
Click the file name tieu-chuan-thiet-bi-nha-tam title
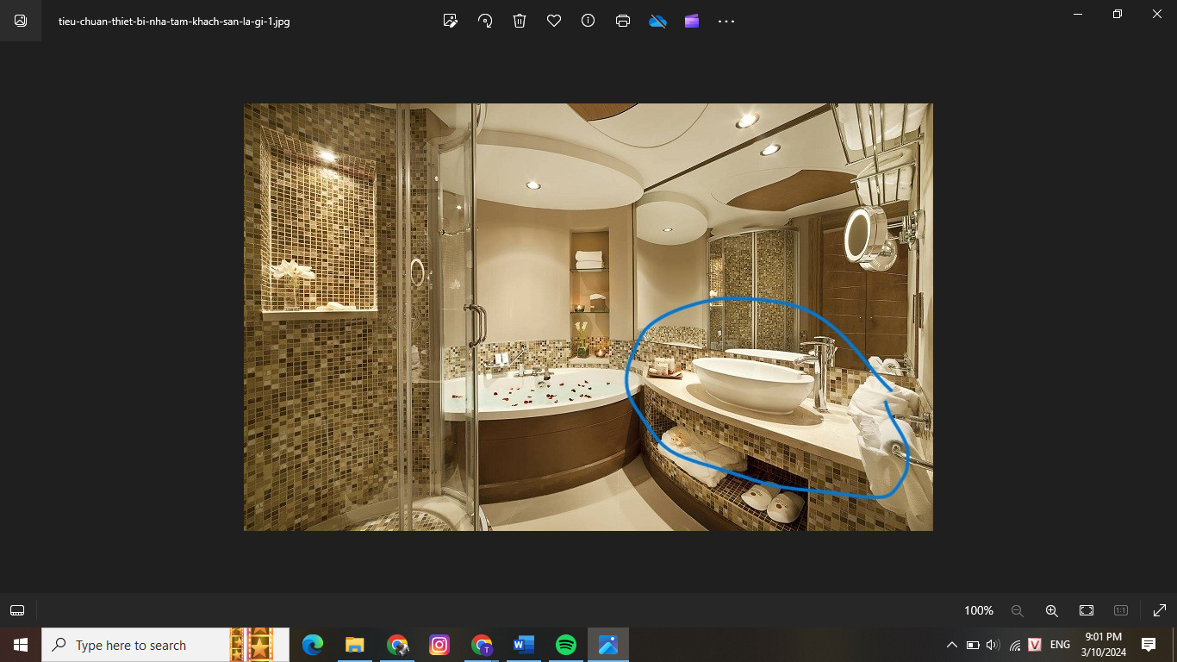click(174, 22)
